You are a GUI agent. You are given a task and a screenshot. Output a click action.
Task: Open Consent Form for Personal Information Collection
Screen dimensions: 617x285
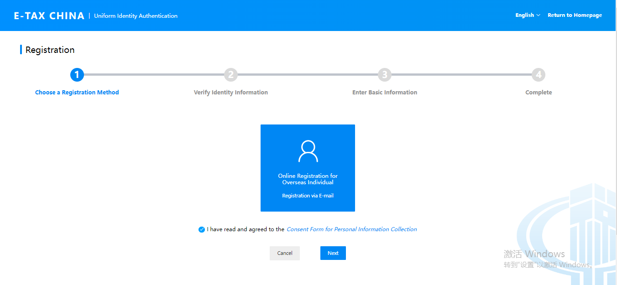tap(351, 229)
